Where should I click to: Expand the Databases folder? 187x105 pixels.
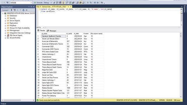5,16
